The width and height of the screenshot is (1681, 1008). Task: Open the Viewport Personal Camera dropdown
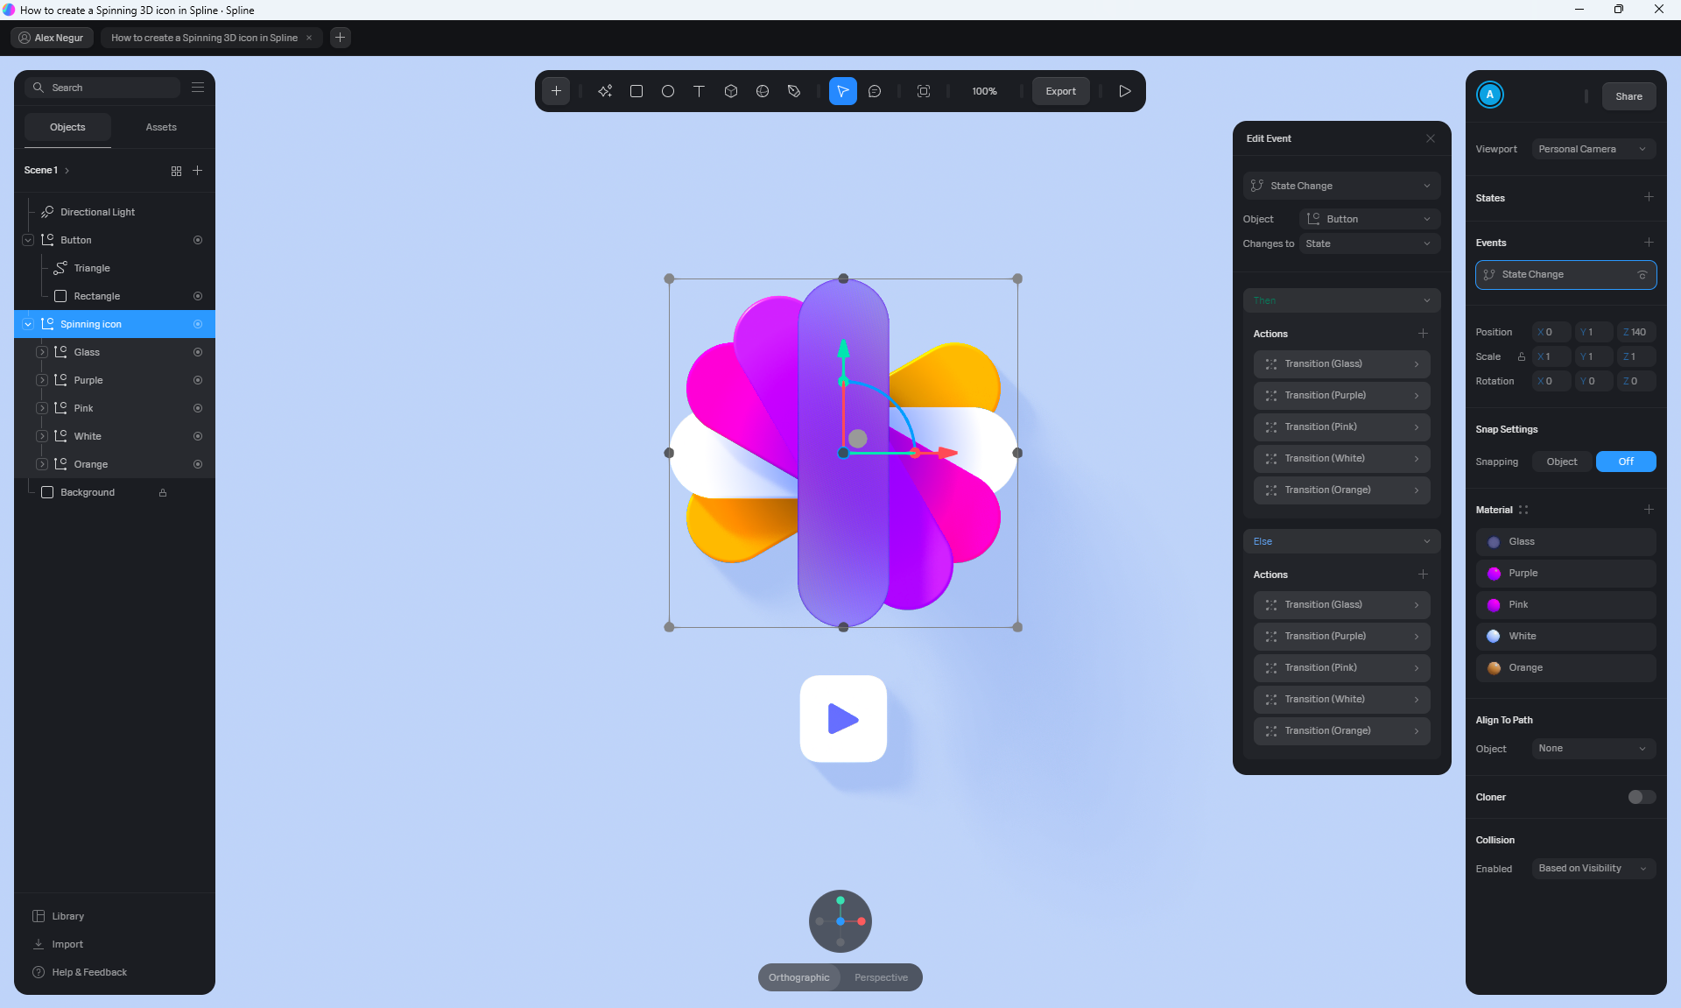[x=1593, y=149]
